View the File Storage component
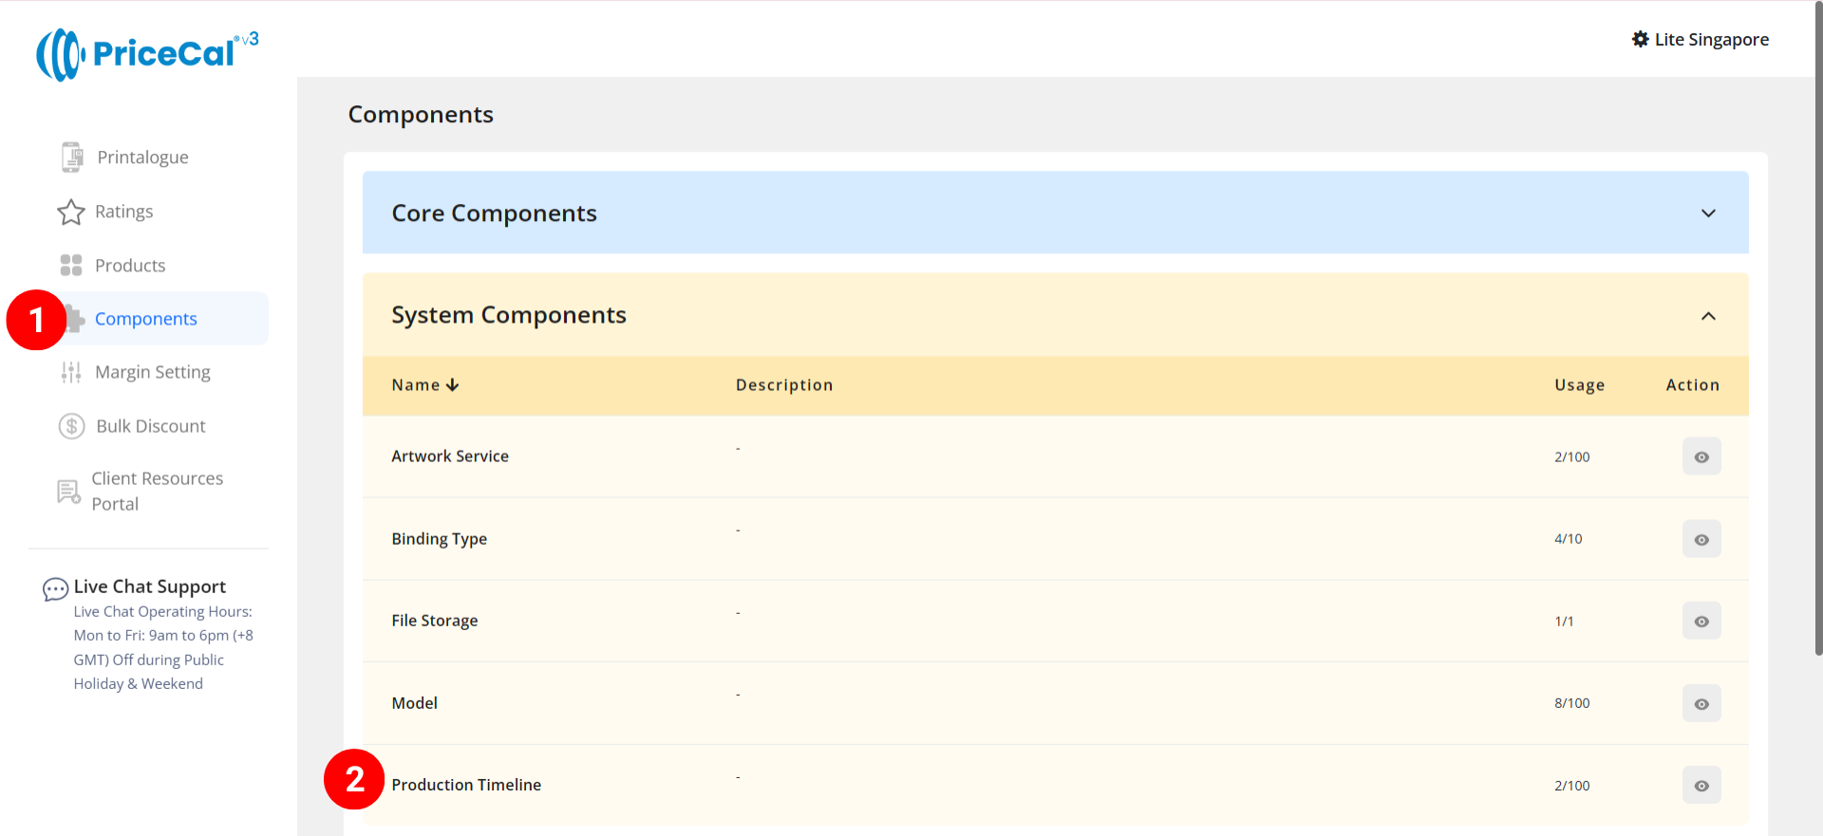Screen dimensions: 1823x836 click(x=1701, y=622)
